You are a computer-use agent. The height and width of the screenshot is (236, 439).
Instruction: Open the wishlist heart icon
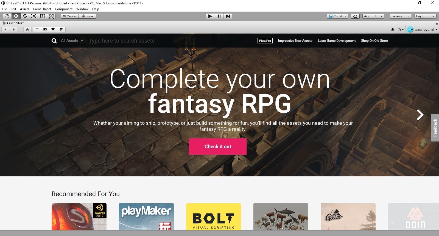53,29
